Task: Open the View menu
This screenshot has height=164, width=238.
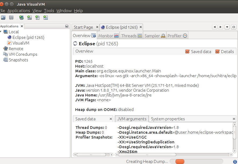Action: pos(37,11)
